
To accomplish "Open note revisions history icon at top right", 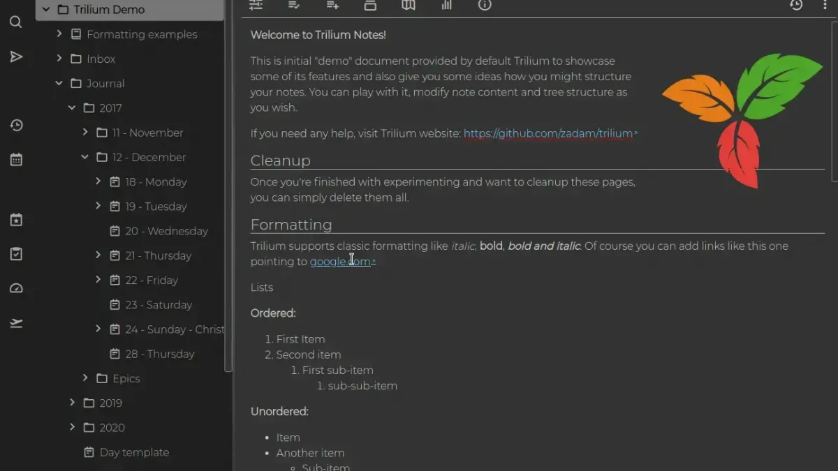I will 796,5.
